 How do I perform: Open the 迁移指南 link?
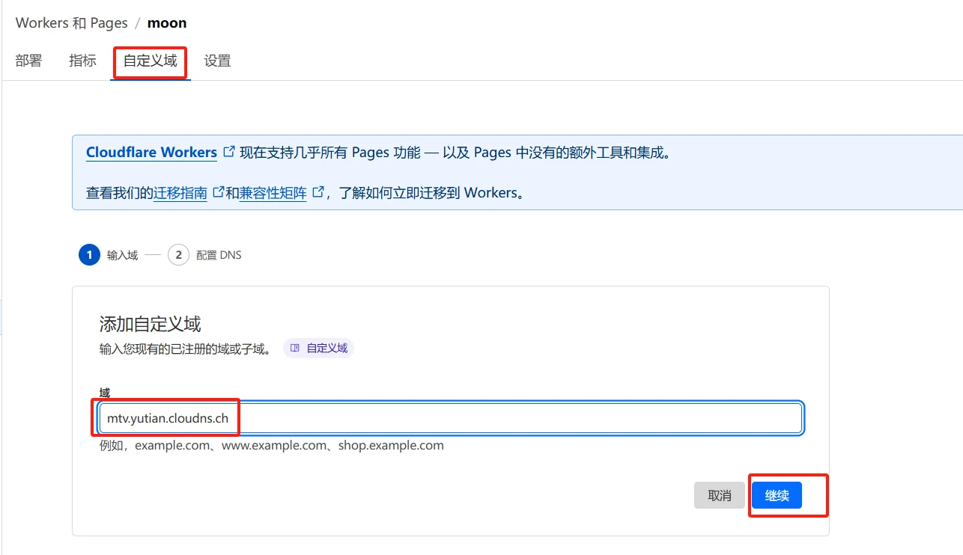[180, 193]
